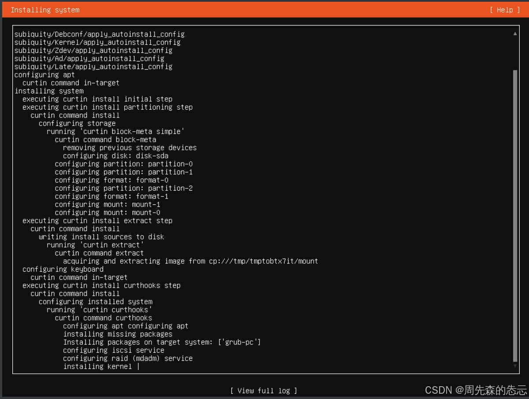Click the 'Installing system' header title
The width and height of the screenshot is (529, 399).
pos(45,10)
